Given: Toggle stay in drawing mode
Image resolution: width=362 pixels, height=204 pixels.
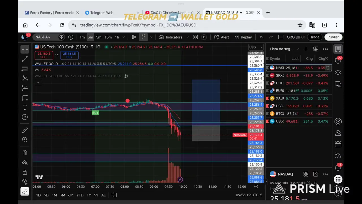Looking at the screenshot, I should click(x=25, y=163).
